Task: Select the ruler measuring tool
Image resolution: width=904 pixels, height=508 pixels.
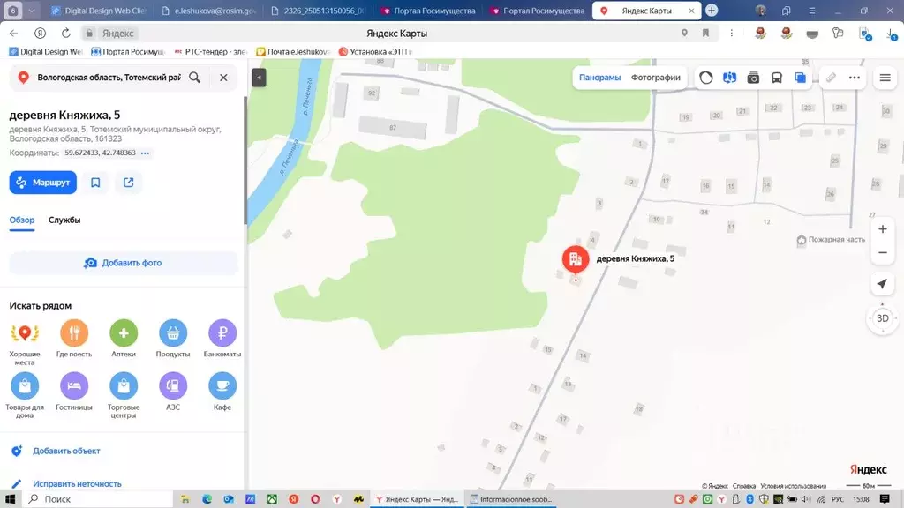Action: (831, 78)
